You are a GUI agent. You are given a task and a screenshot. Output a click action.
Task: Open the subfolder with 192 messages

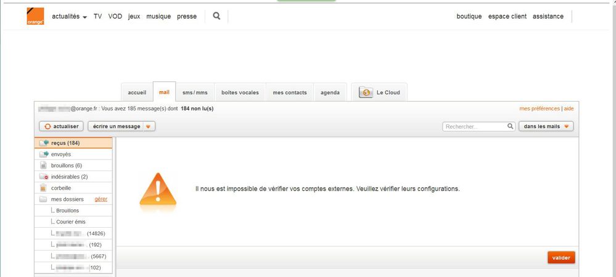tap(73, 245)
